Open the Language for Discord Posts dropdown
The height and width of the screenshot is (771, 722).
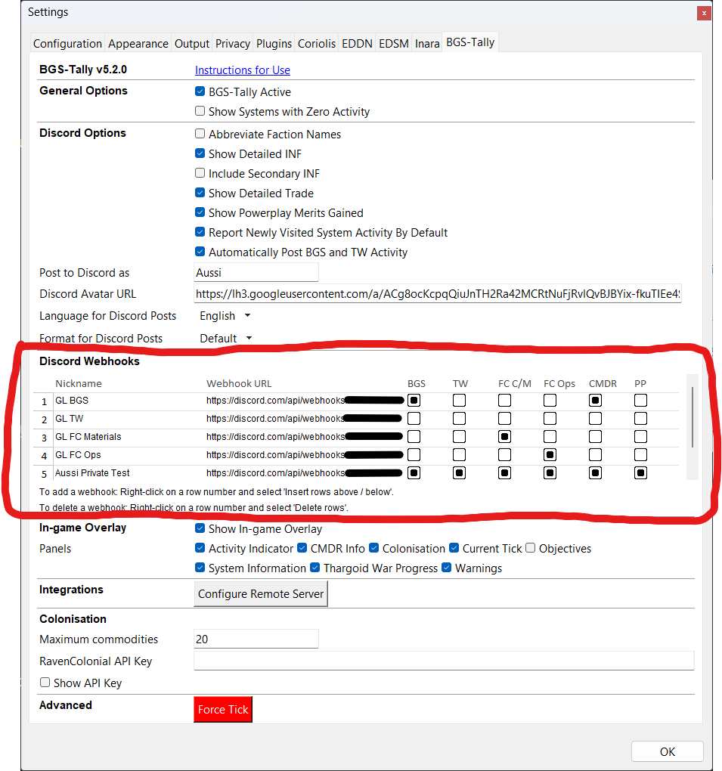pyautogui.click(x=225, y=316)
